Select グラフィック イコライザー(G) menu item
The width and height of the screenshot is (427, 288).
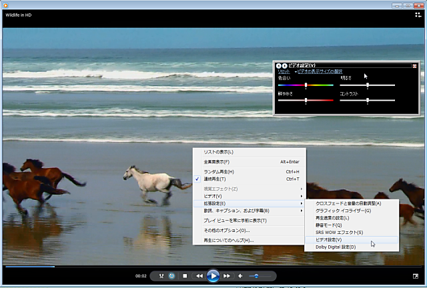tap(343, 211)
